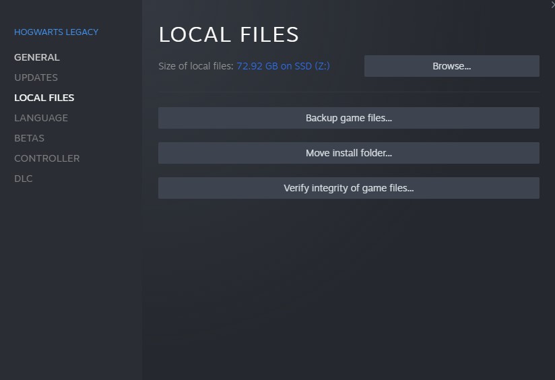The image size is (555, 380).
Task: Switch to the Updates section
Action: click(36, 77)
